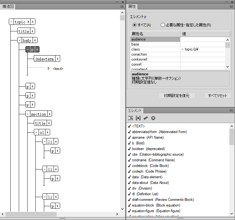
Task: Select the codeblock (Code Block) element entry
Action: tap(150, 166)
